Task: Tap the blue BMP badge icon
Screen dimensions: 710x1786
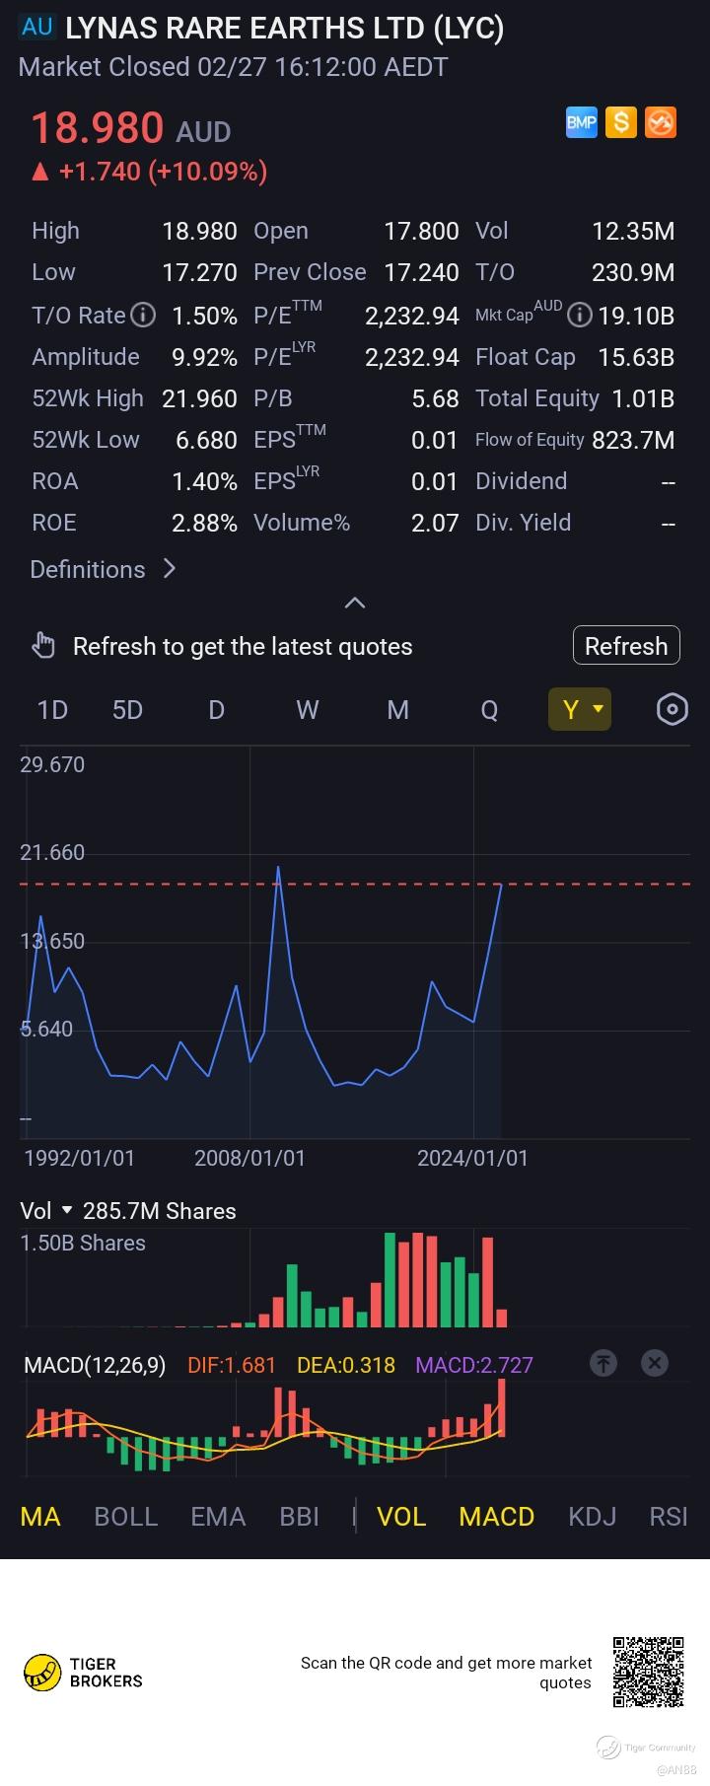Action: (x=581, y=122)
